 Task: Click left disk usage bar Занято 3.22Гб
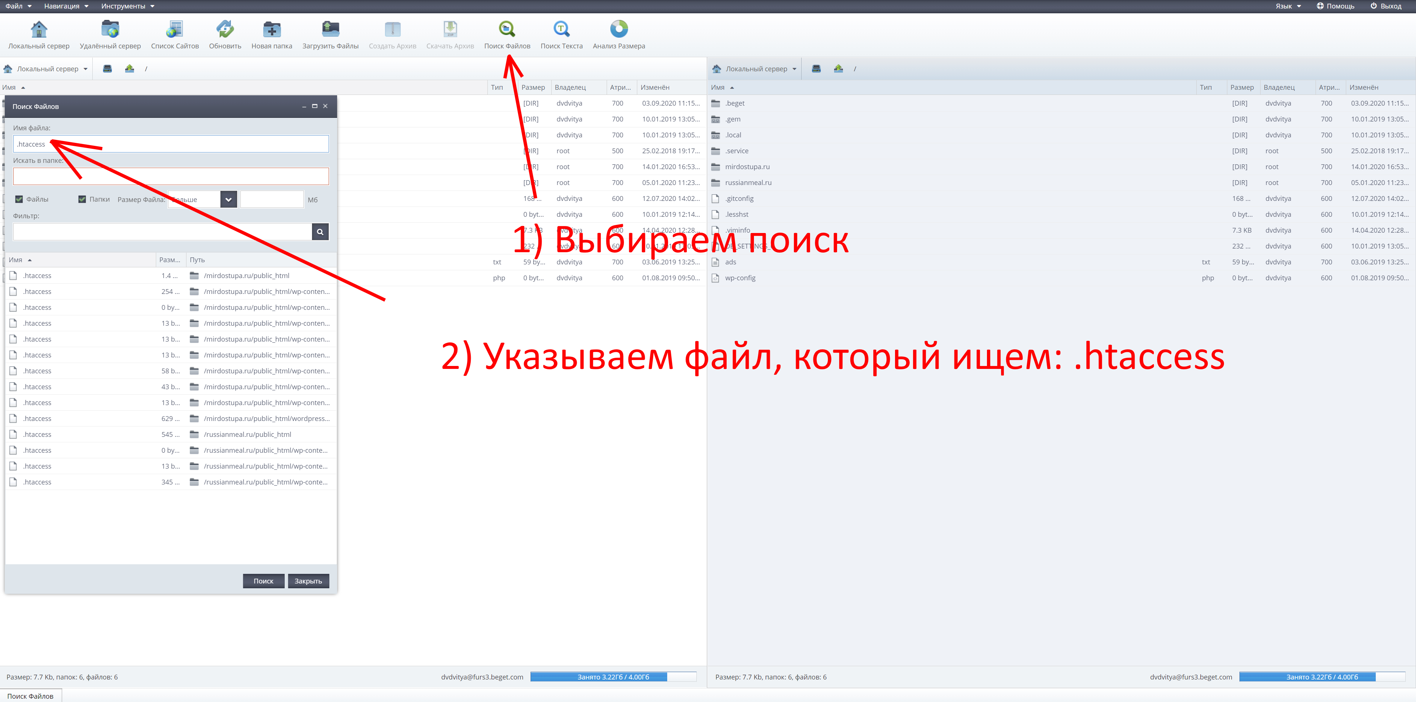[x=613, y=677]
